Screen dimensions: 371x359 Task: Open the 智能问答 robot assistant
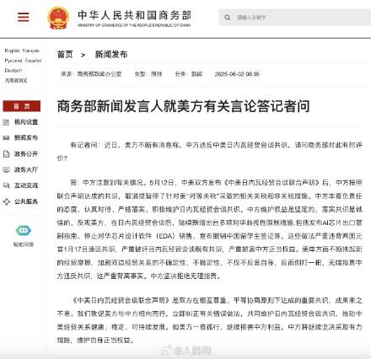pyautogui.click(x=24, y=230)
